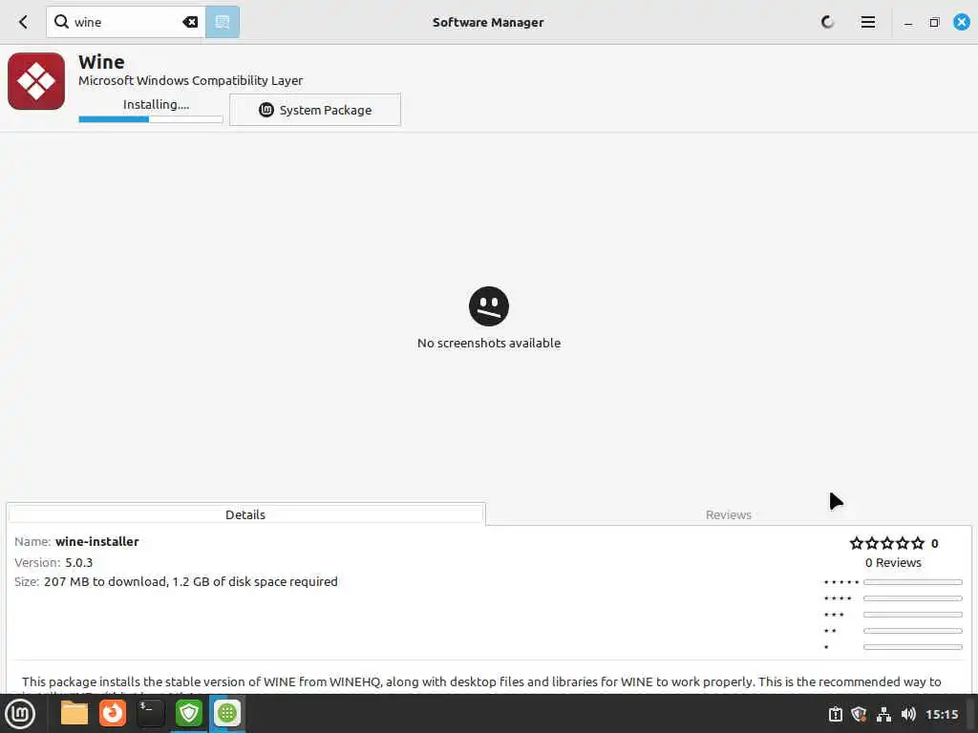Open the volume control tray icon
This screenshot has height=733, width=978.
tap(908, 714)
